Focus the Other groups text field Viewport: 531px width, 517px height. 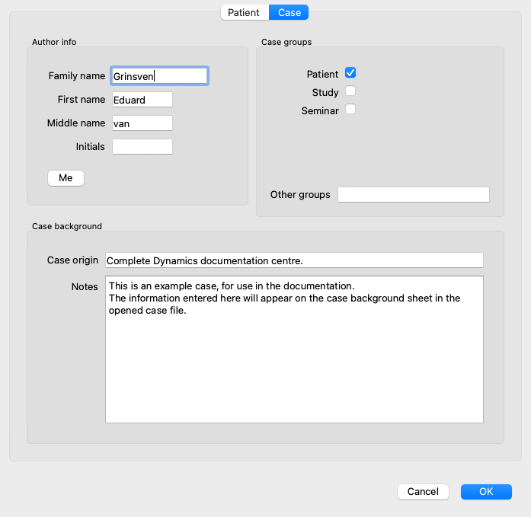414,195
